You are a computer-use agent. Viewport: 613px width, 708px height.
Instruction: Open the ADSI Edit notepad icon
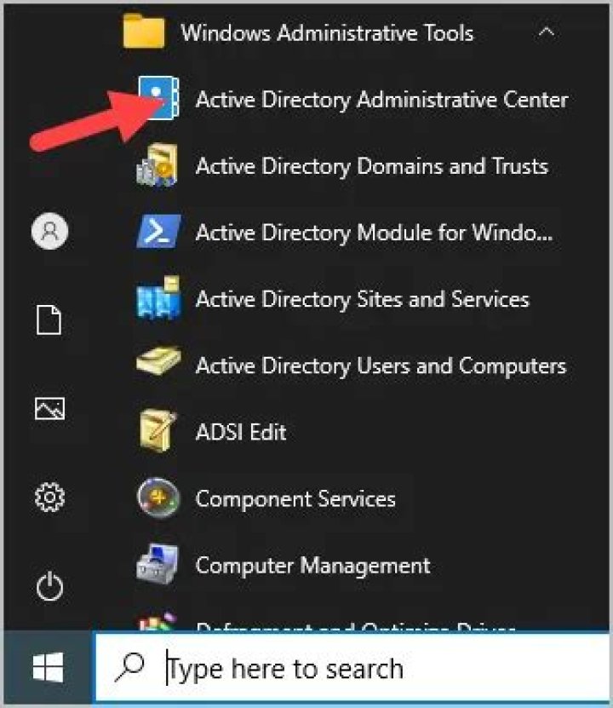coord(157,431)
